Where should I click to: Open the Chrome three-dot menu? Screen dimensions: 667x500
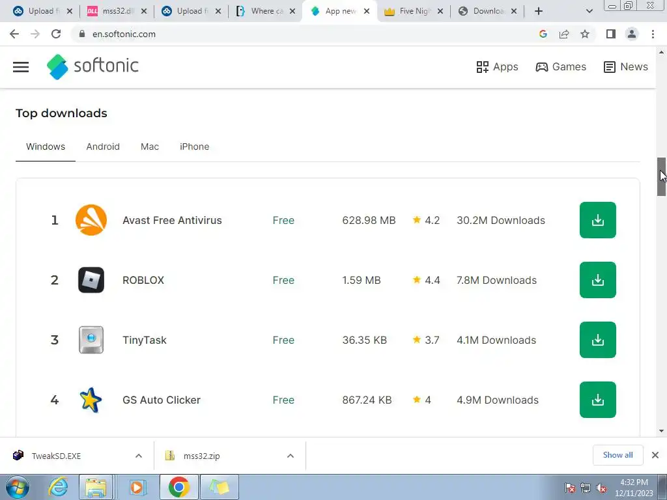point(653,34)
